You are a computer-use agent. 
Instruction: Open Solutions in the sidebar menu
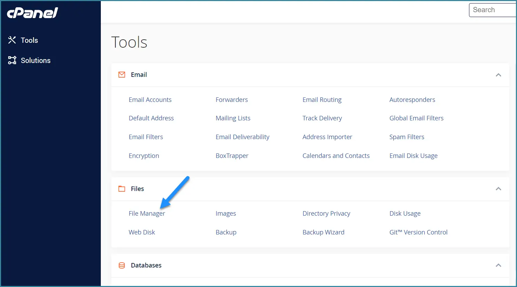pyautogui.click(x=35, y=61)
